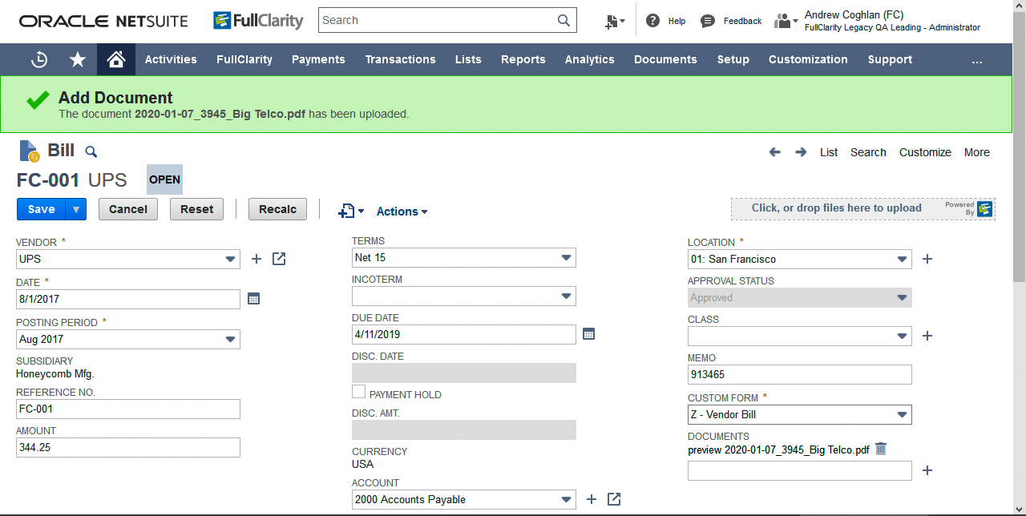Open the Due Date calendar icon

(588, 333)
